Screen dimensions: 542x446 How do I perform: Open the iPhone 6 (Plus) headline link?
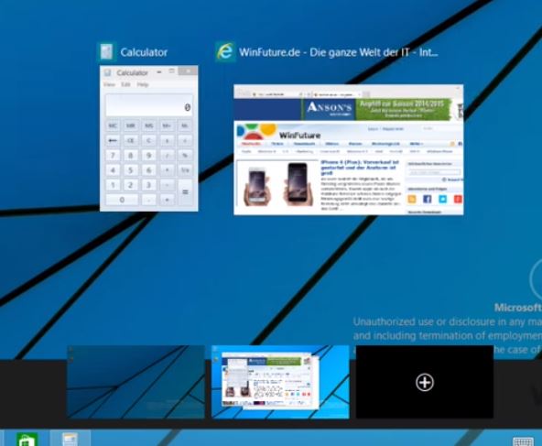(360, 167)
